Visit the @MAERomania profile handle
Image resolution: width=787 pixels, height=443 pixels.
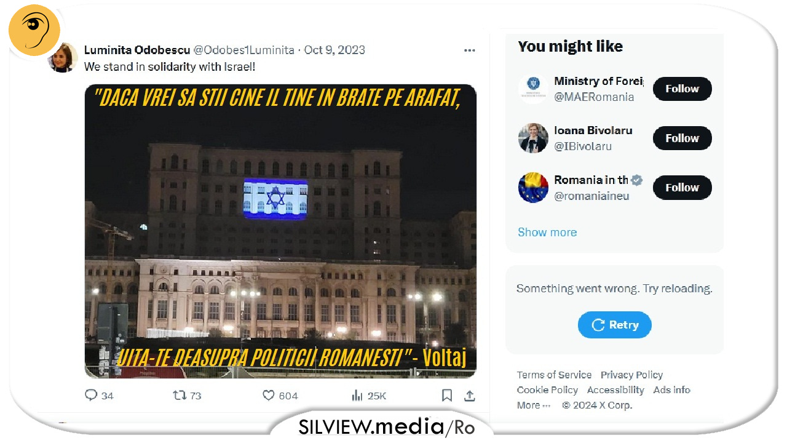click(594, 97)
